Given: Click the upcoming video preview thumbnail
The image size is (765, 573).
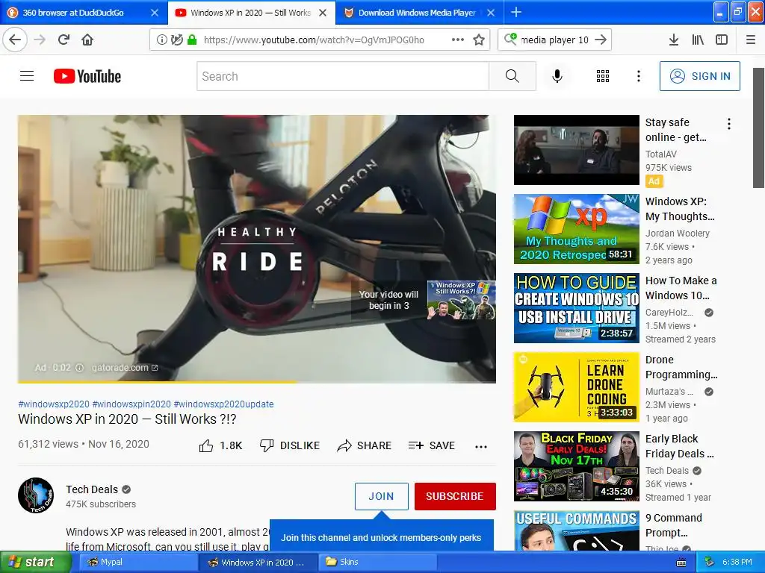Looking at the screenshot, I should tap(461, 300).
